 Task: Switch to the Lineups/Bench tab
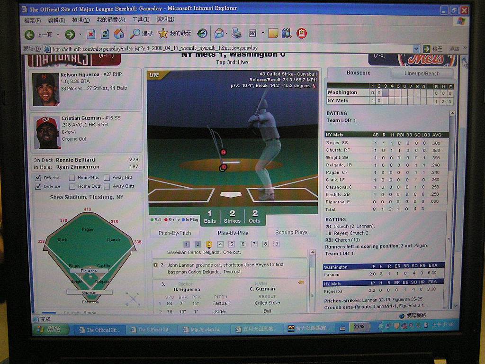click(422, 73)
